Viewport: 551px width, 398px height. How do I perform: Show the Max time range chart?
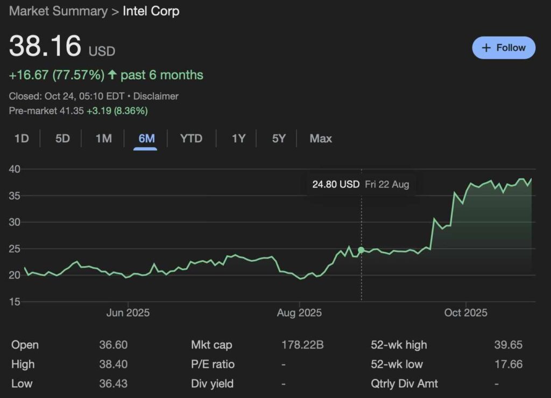tap(321, 138)
